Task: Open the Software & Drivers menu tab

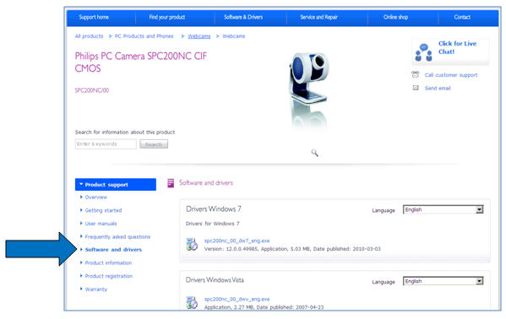Action: (243, 17)
